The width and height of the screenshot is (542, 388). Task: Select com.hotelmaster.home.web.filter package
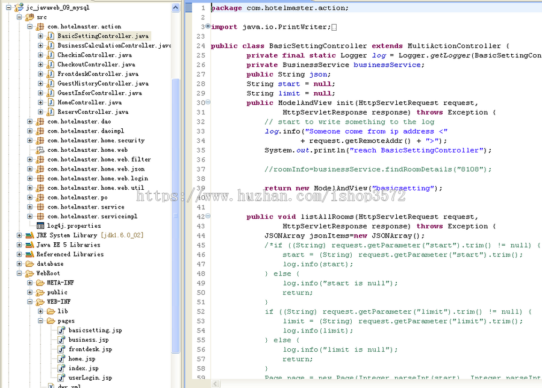coord(99,160)
